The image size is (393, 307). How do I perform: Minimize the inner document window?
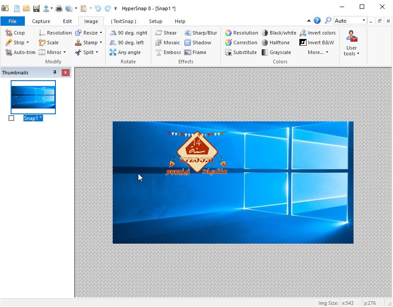pyautogui.click(x=371, y=21)
